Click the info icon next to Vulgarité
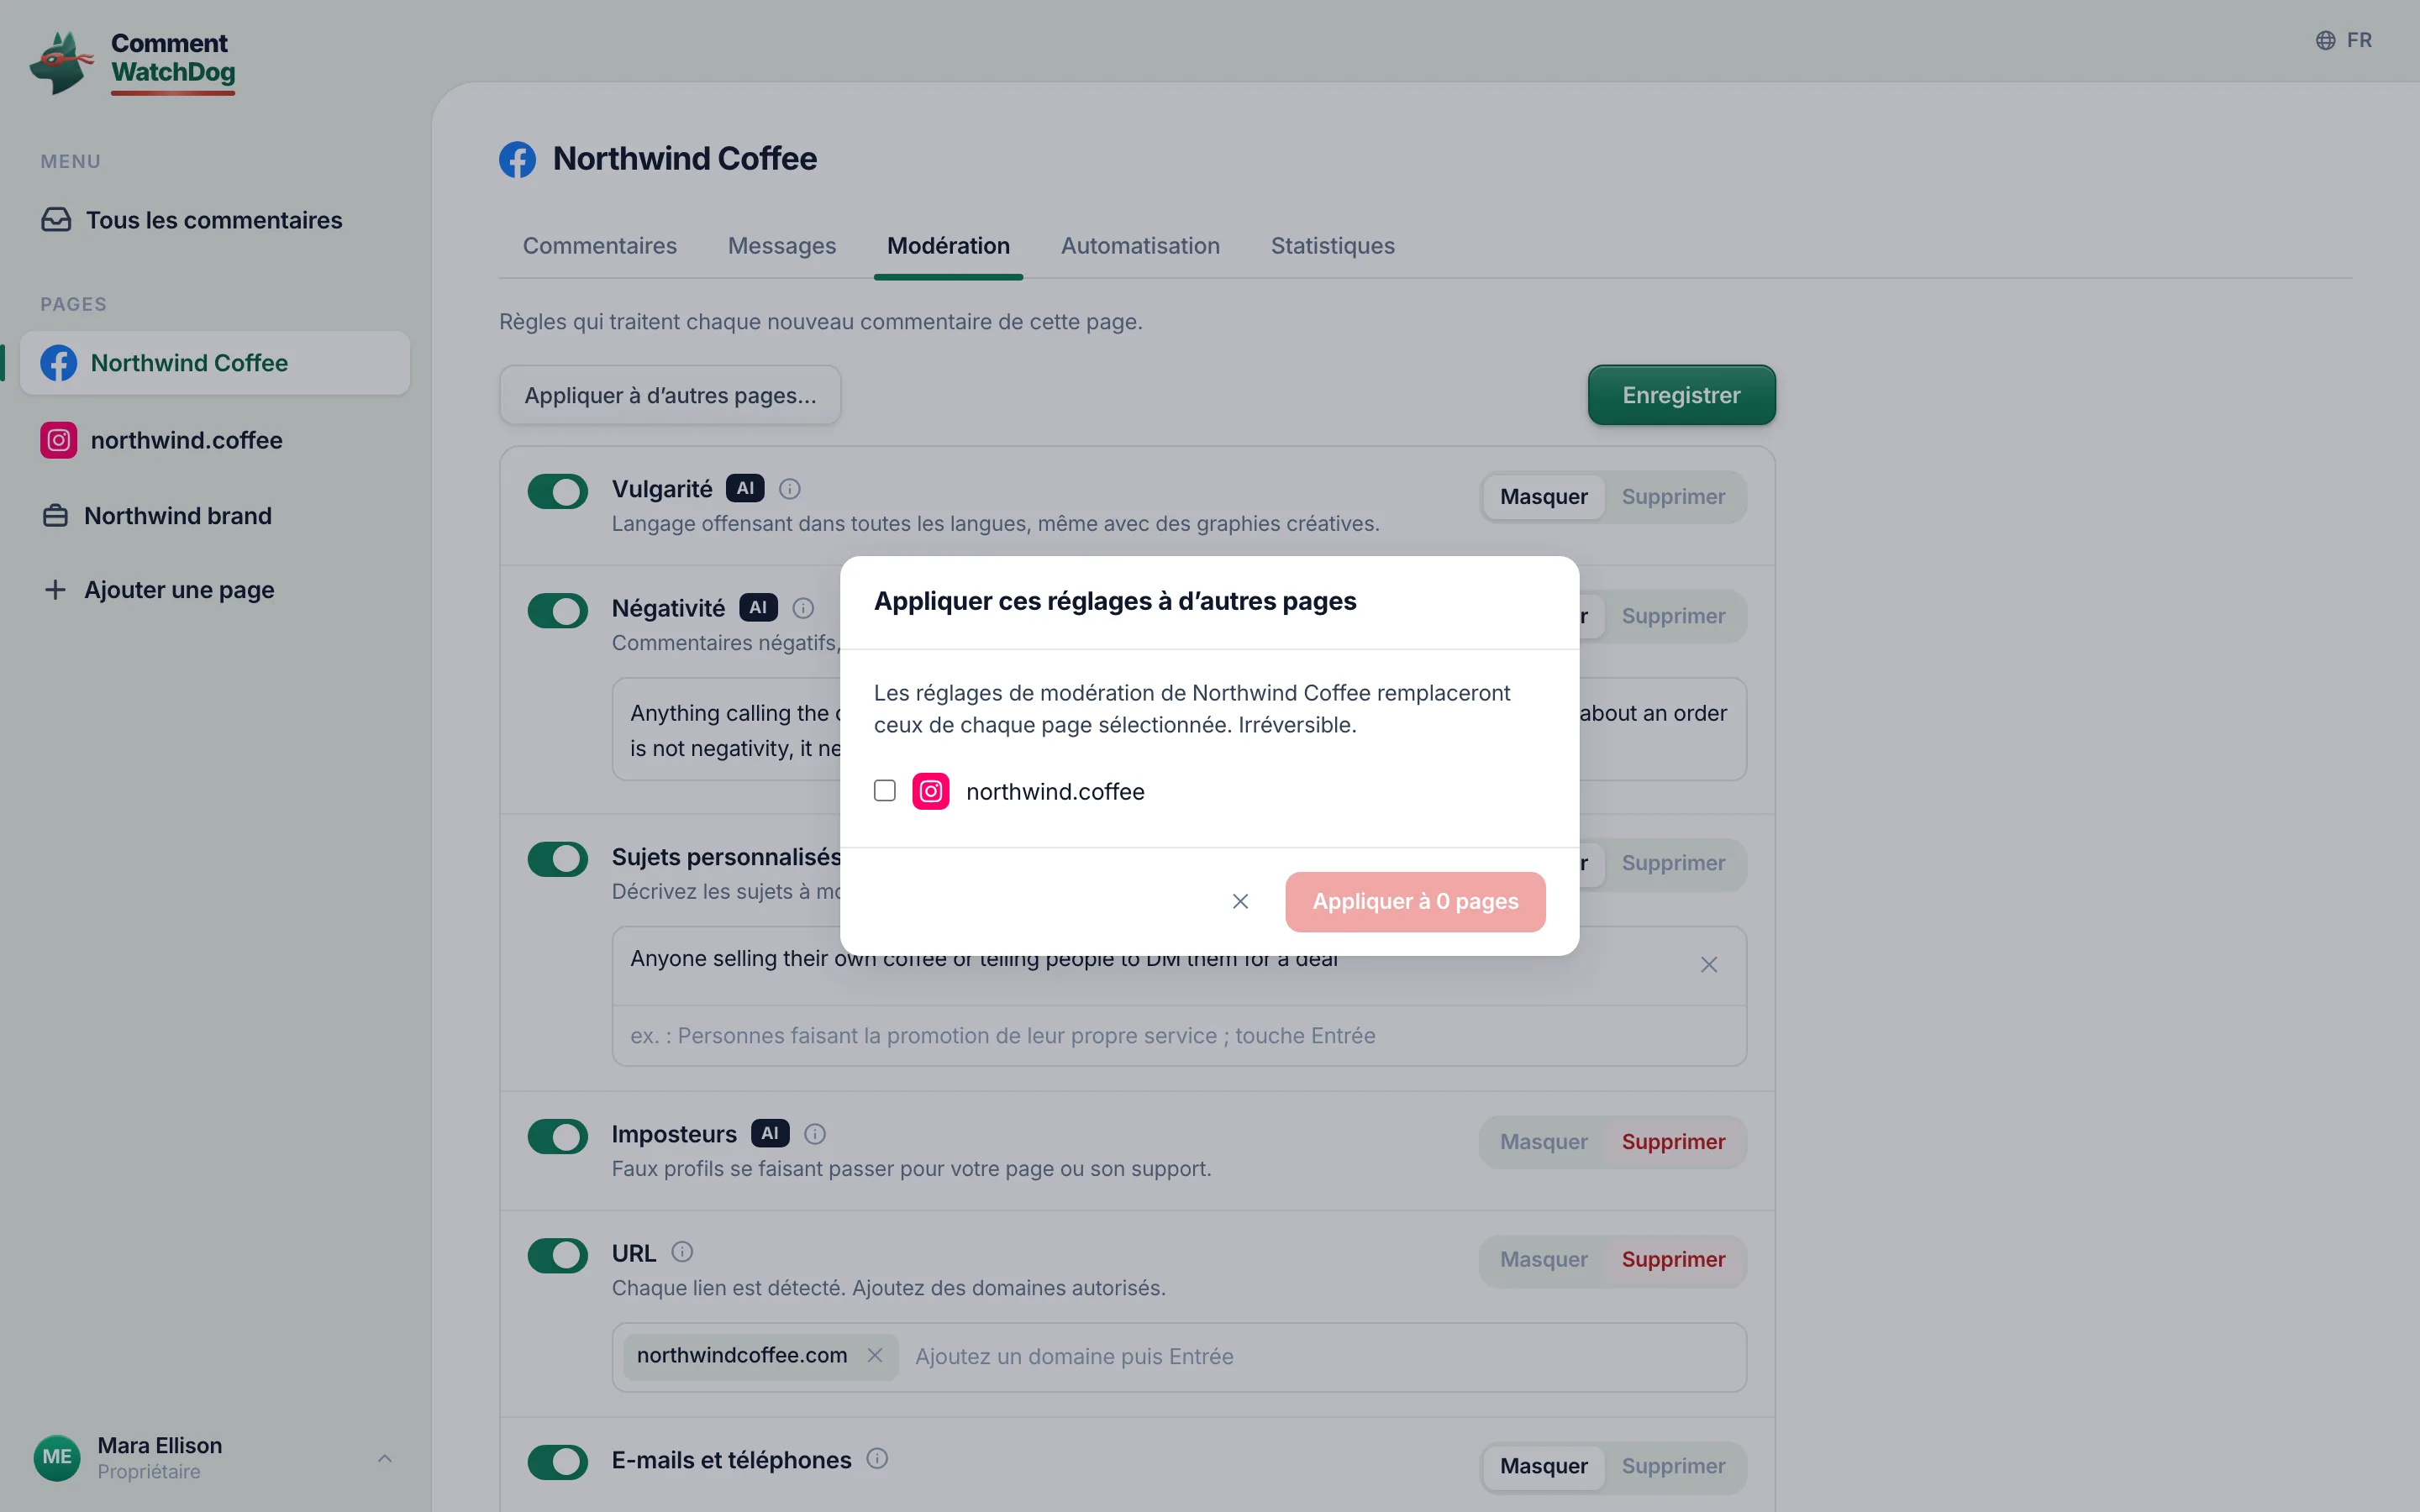Screen dimensions: 2420x1512 [789, 489]
